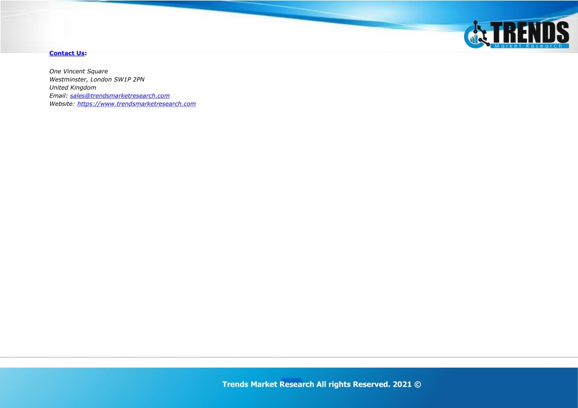This screenshot has height=408, width=578.
Task: Click the sales@trendsmarketresearch.com email link
Action: pyautogui.click(x=120, y=96)
